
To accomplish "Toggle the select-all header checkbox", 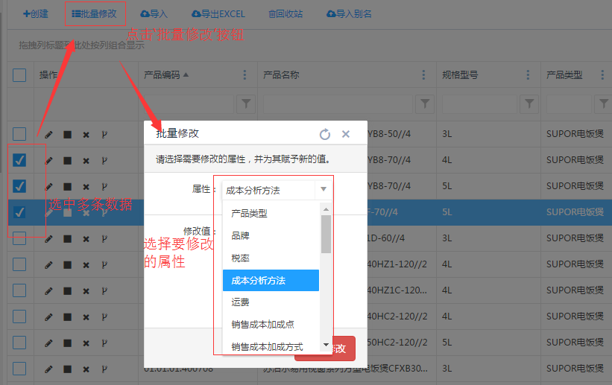I will pyautogui.click(x=19, y=74).
